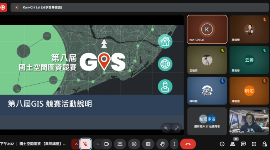Screen dimensions: 270x150
Task: Click the K avatar in presenter bar
Action: pyautogui.click(x=17, y=7)
